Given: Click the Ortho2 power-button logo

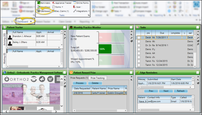Looking at the screenshot, I should 7,79.
